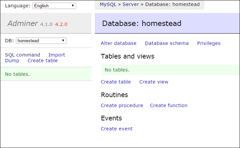
Task: View the Database schema link
Action: coord(167,43)
